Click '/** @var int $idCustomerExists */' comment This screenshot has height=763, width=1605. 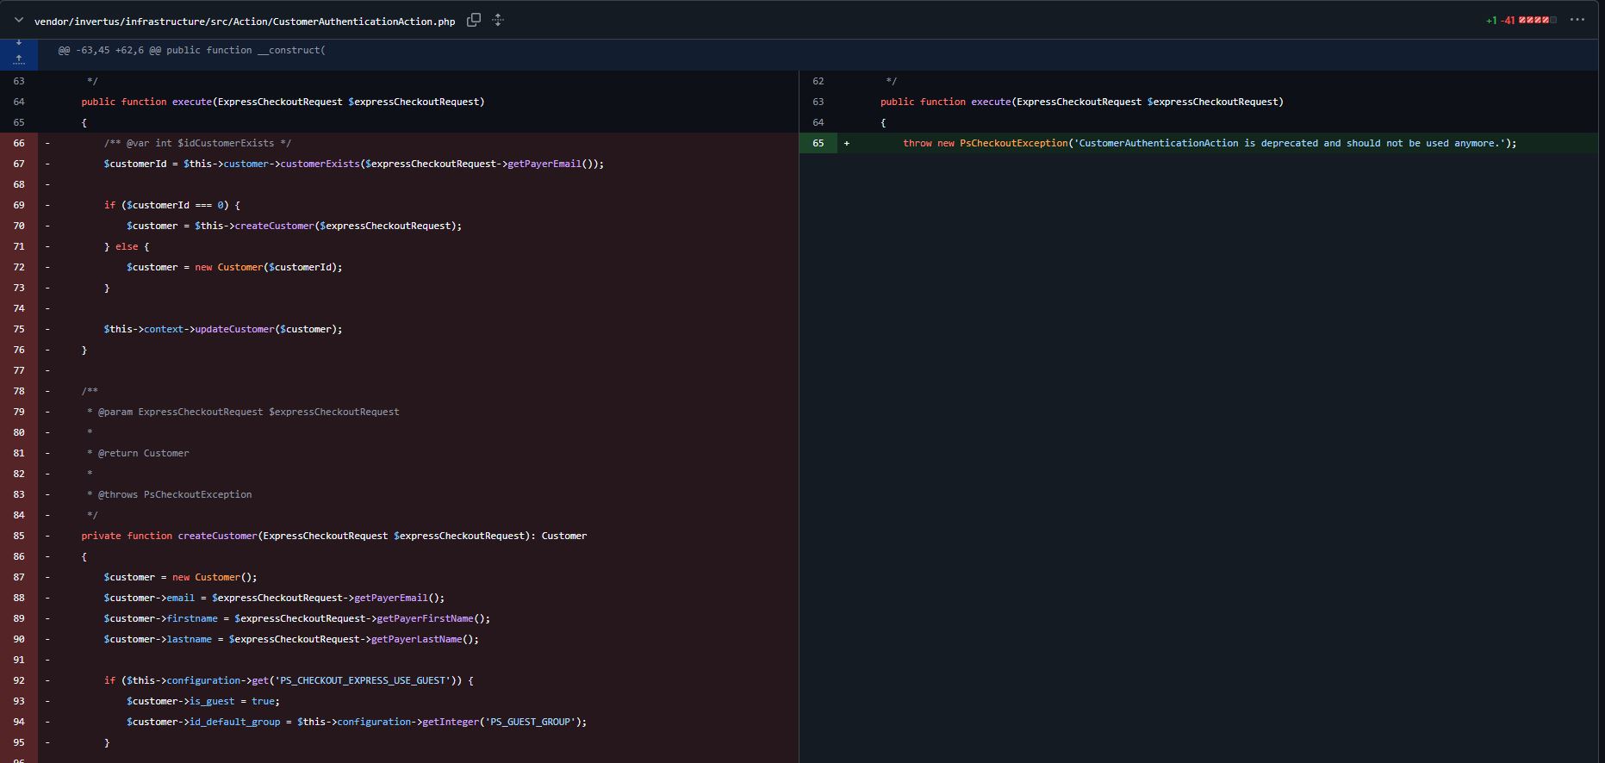click(197, 143)
